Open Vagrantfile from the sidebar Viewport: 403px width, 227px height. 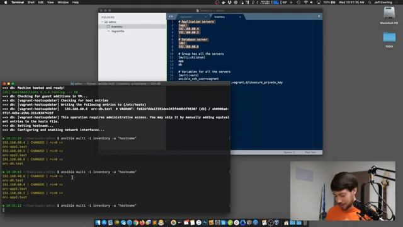(118, 31)
